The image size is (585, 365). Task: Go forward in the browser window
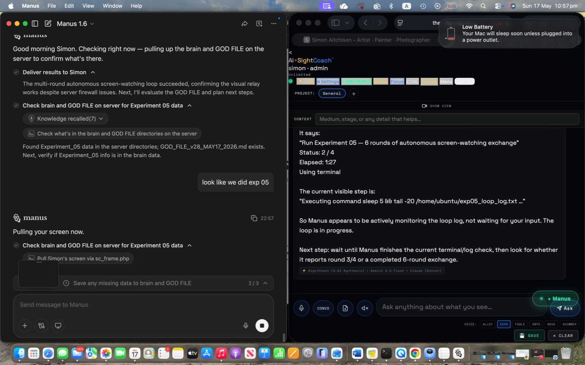click(380, 23)
